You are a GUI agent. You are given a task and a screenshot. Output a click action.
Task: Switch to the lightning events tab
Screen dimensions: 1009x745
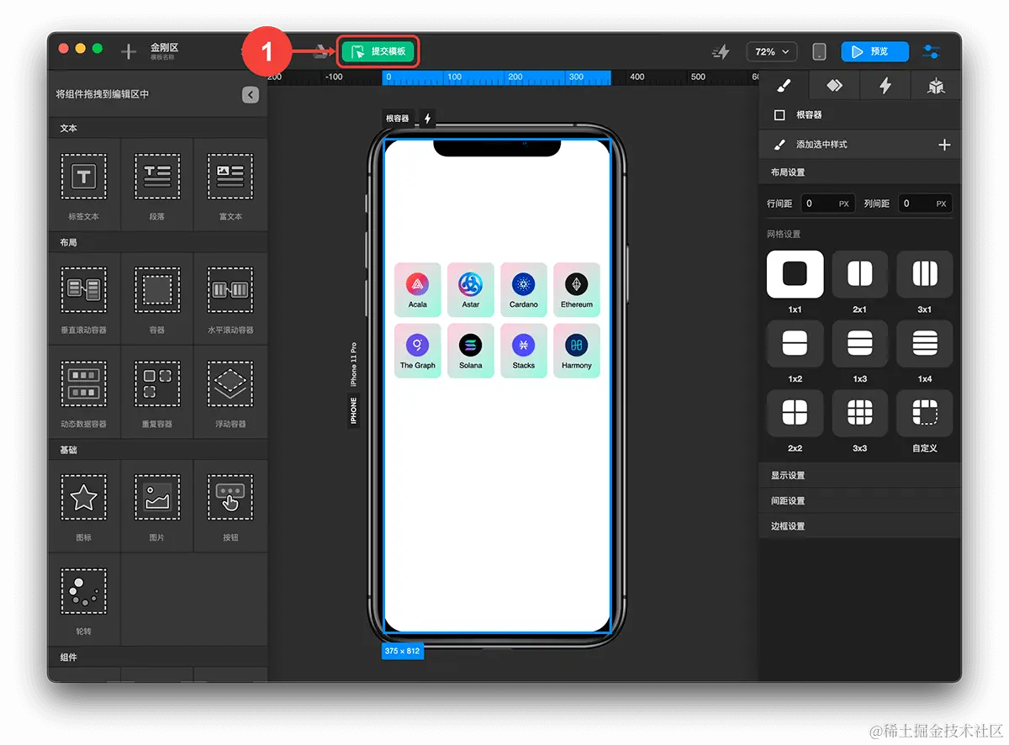point(885,86)
